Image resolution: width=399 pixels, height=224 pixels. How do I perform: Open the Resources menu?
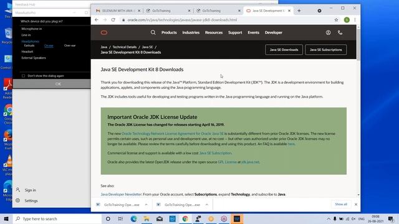coord(214,32)
